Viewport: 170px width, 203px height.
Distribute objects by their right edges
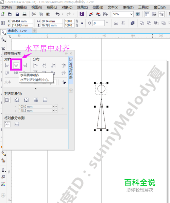tap(53, 65)
